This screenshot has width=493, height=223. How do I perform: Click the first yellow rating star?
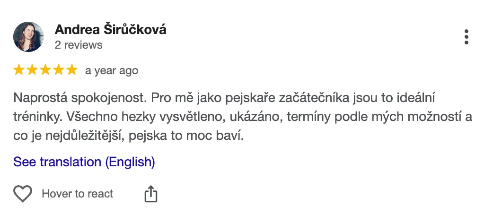(19, 70)
